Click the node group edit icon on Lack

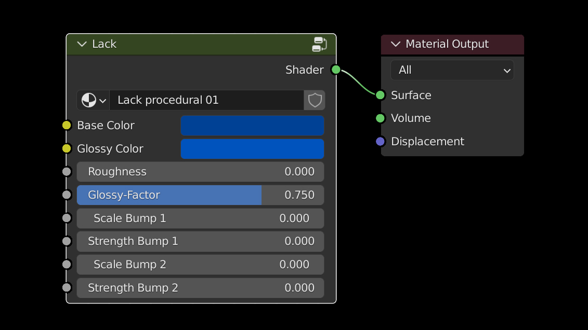pos(319,44)
